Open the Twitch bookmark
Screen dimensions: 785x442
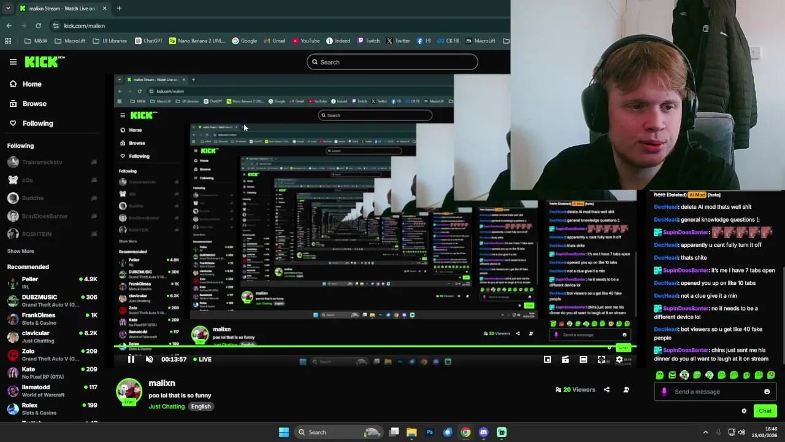pos(368,41)
